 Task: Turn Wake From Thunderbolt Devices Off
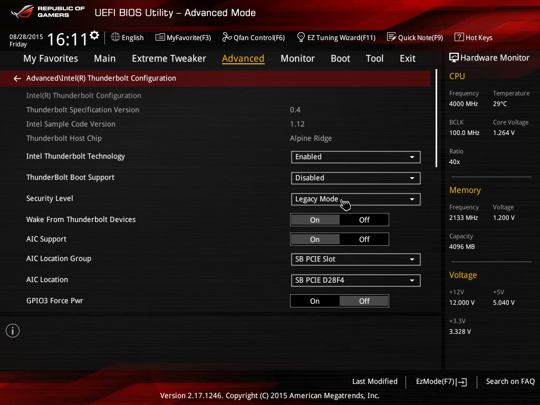click(364, 220)
